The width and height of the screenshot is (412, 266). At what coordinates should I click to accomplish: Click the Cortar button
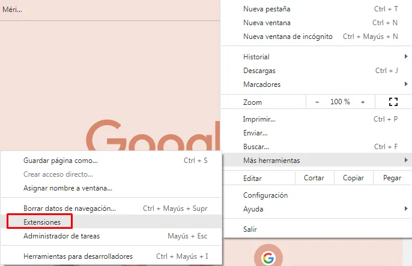[x=315, y=178]
